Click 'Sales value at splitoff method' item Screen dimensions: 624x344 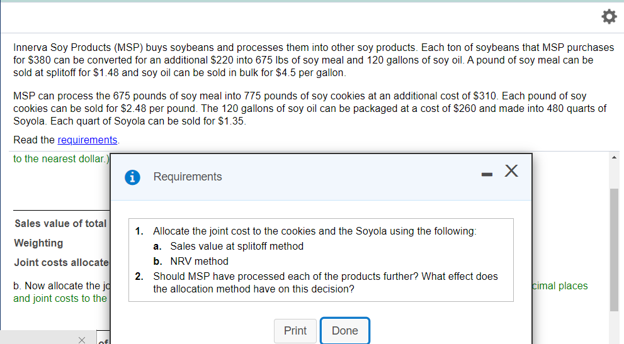point(237,246)
